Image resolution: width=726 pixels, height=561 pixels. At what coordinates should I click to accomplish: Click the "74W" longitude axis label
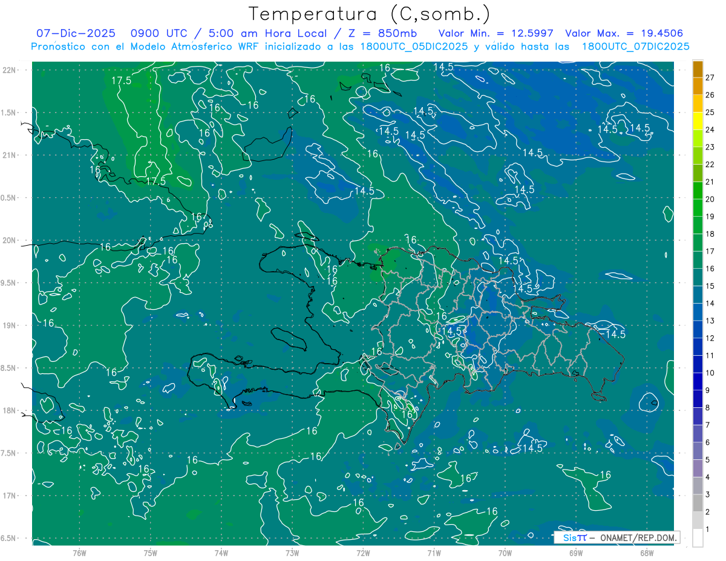pos(221,553)
